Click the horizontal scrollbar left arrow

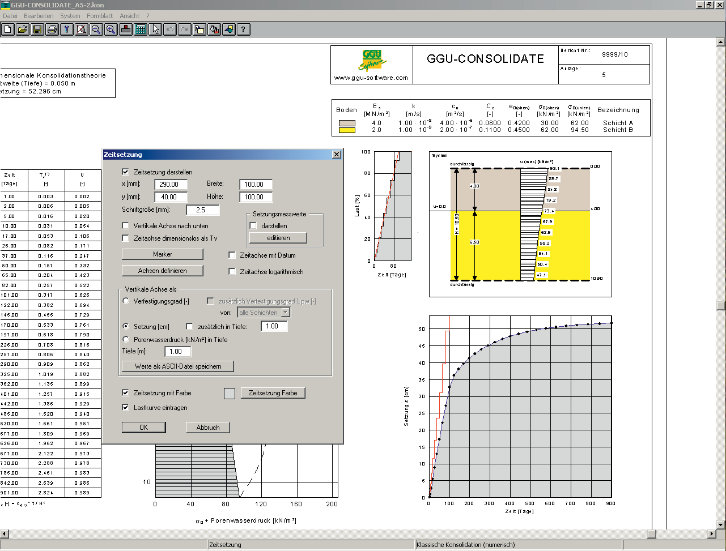click(5, 534)
